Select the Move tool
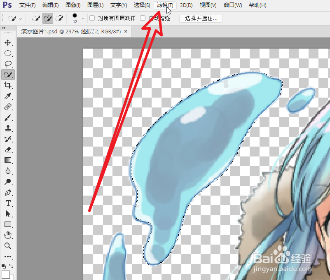This screenshot has width=330, height=280. tap(8, 42)
